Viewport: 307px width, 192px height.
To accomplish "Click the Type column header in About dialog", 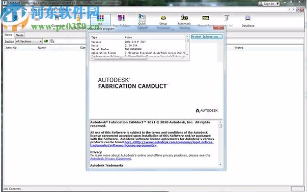I will 94,37.
